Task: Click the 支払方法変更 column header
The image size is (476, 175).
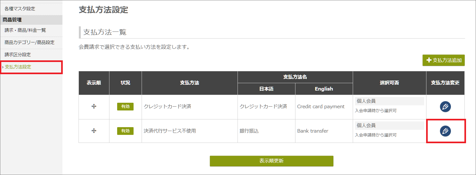Action: (x=445, y=83)
